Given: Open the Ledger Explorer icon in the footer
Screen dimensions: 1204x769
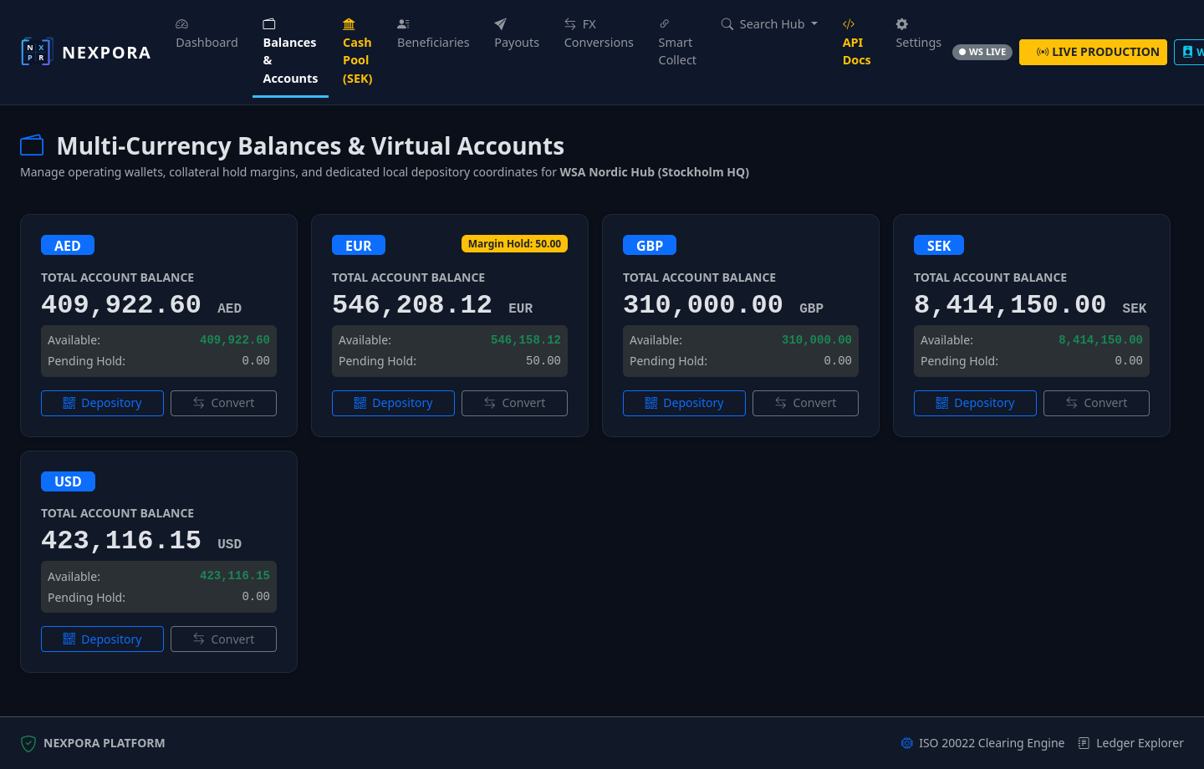Looking at the screenshot, I should click(x=1084, y=743).
